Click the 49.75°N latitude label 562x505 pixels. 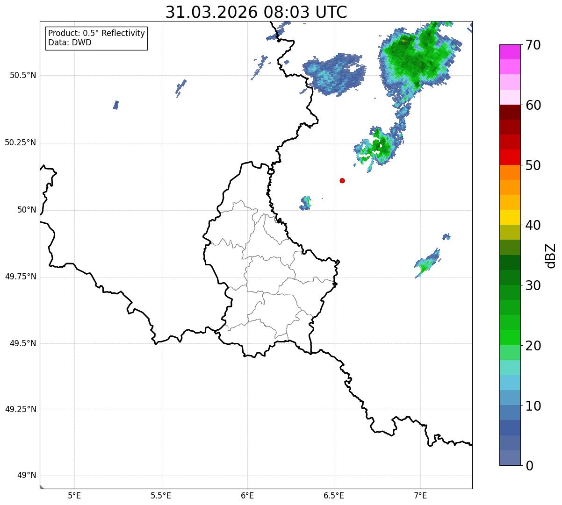pyautogui.click(x=20, y=277)
